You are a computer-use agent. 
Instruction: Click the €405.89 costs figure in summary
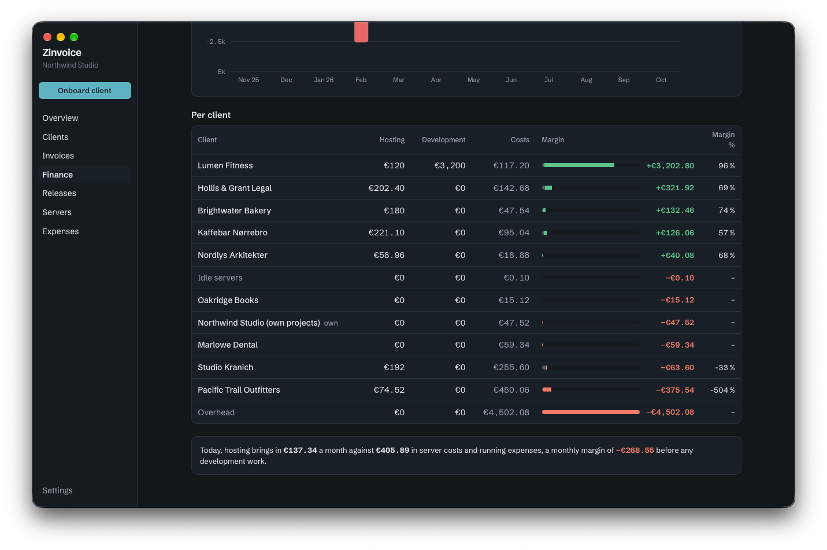[x=392, y=450]
